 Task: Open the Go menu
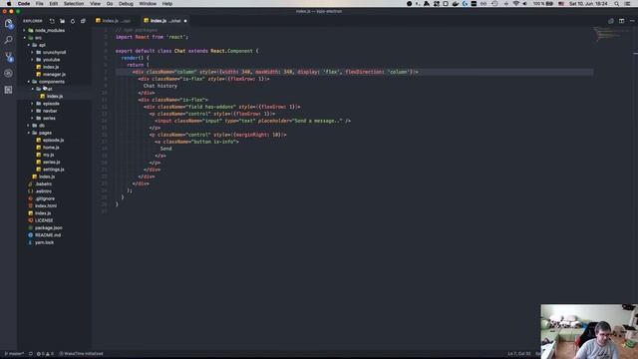pyautogui.click(x=110, y=4)
